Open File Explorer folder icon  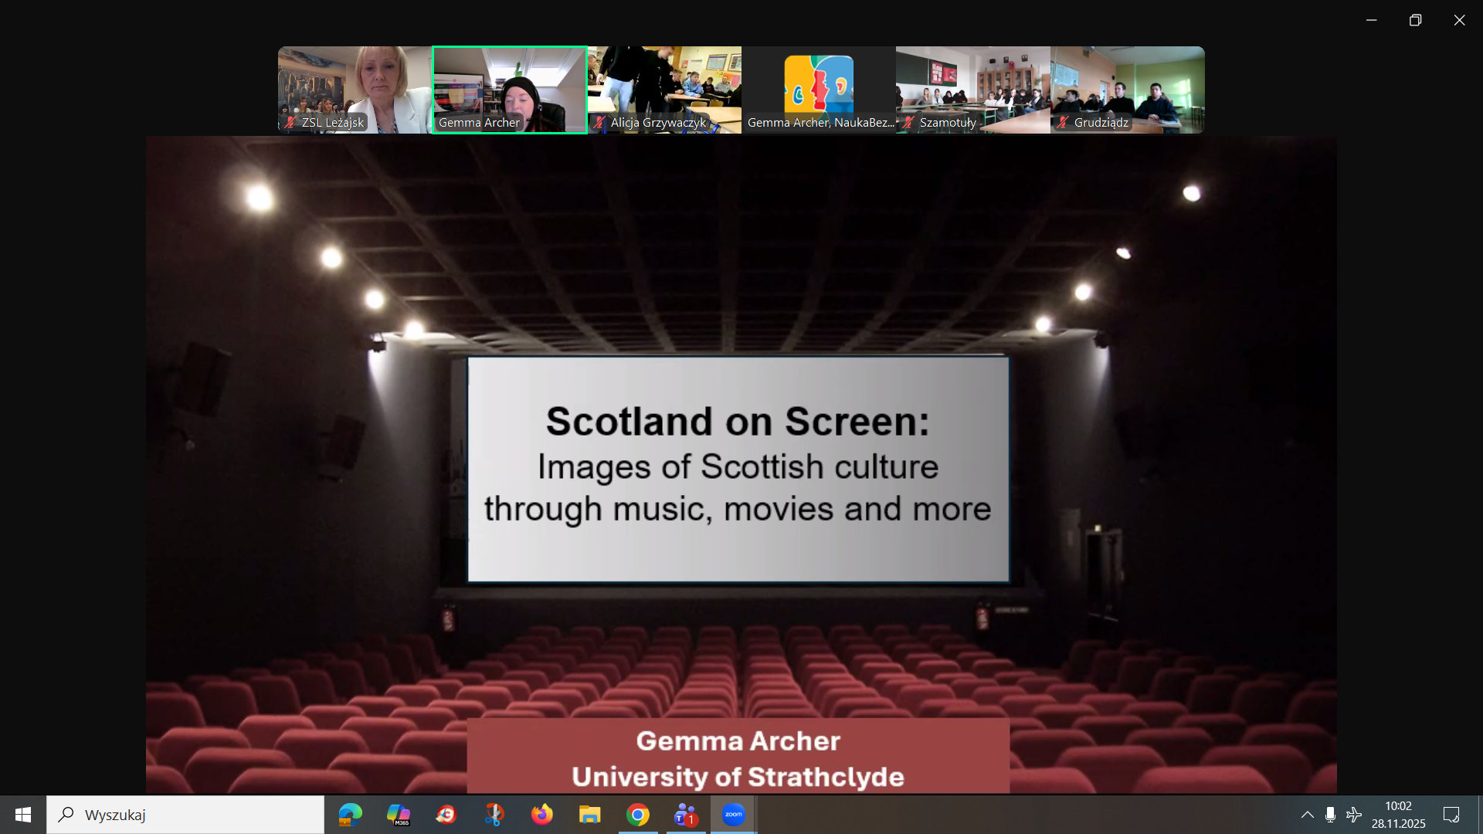pos(590,815)
